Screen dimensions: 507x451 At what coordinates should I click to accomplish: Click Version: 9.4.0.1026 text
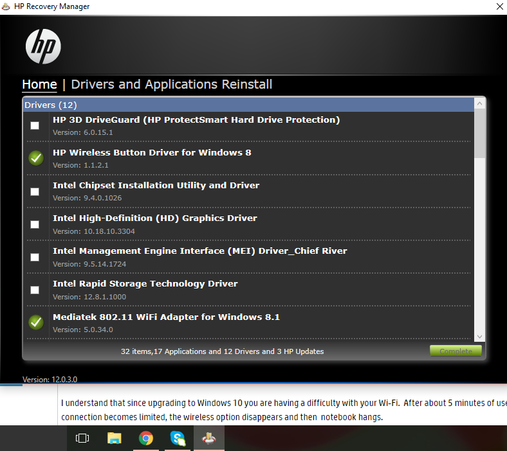88,198
